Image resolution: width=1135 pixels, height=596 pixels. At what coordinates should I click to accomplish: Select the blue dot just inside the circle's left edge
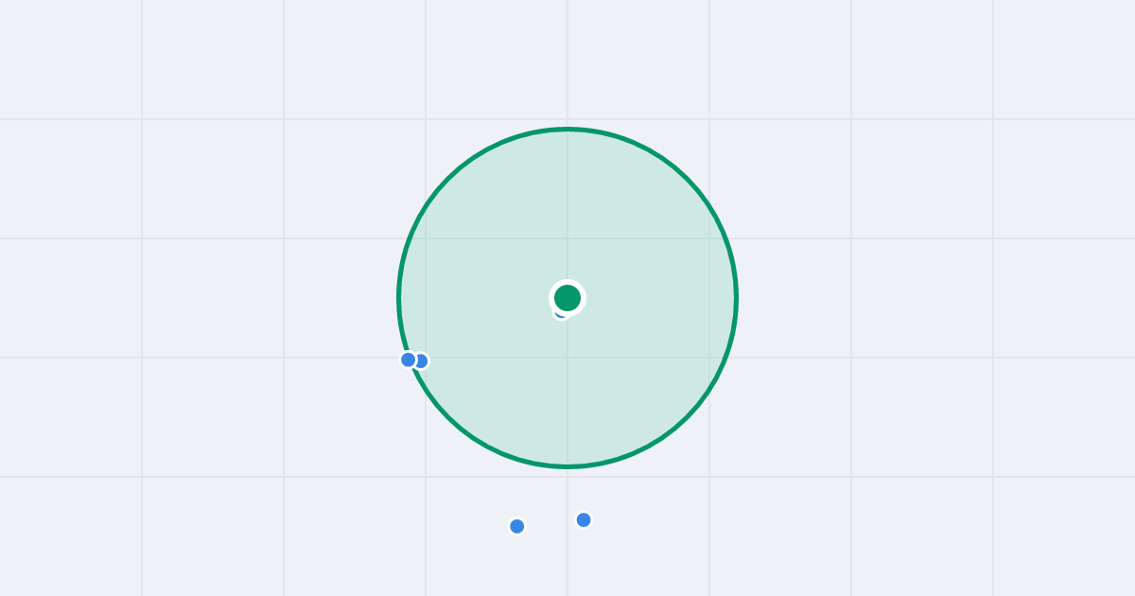pyautogui.click(x=421, y=360)
